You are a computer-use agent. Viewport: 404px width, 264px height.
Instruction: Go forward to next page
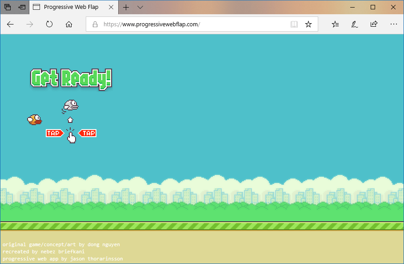30,24
